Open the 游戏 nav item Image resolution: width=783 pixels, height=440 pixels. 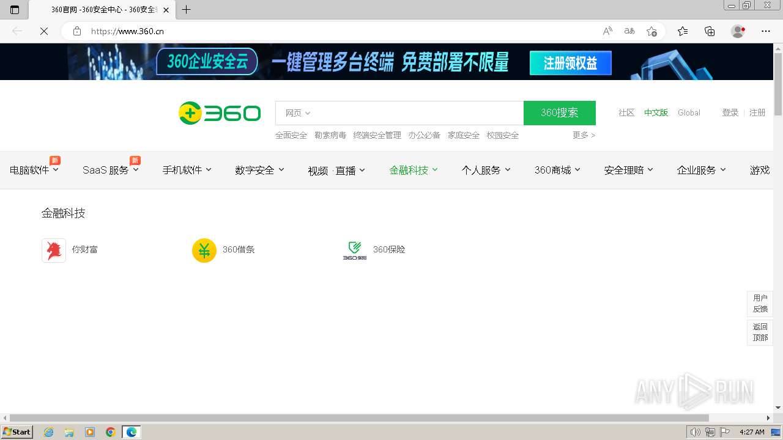pos(760,170)
